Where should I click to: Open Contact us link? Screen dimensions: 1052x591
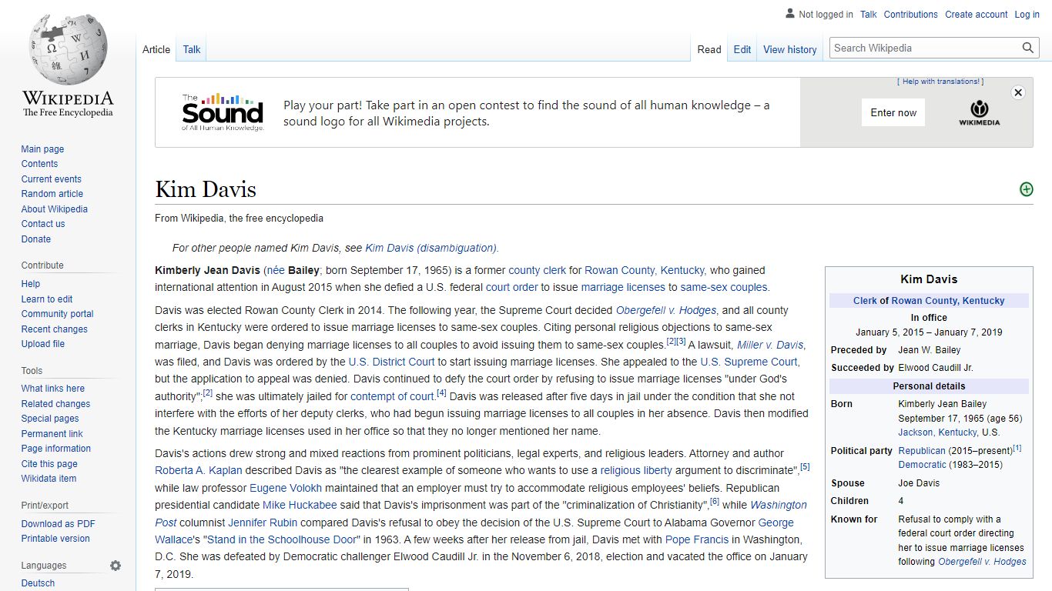click(43, 224)
